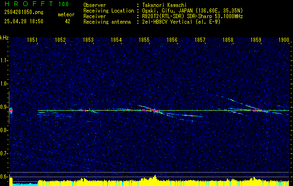Select the 2el-HB9CV Vertical antenna text
The width and height of the screenshot is (293, 186).
click(181, 22)
